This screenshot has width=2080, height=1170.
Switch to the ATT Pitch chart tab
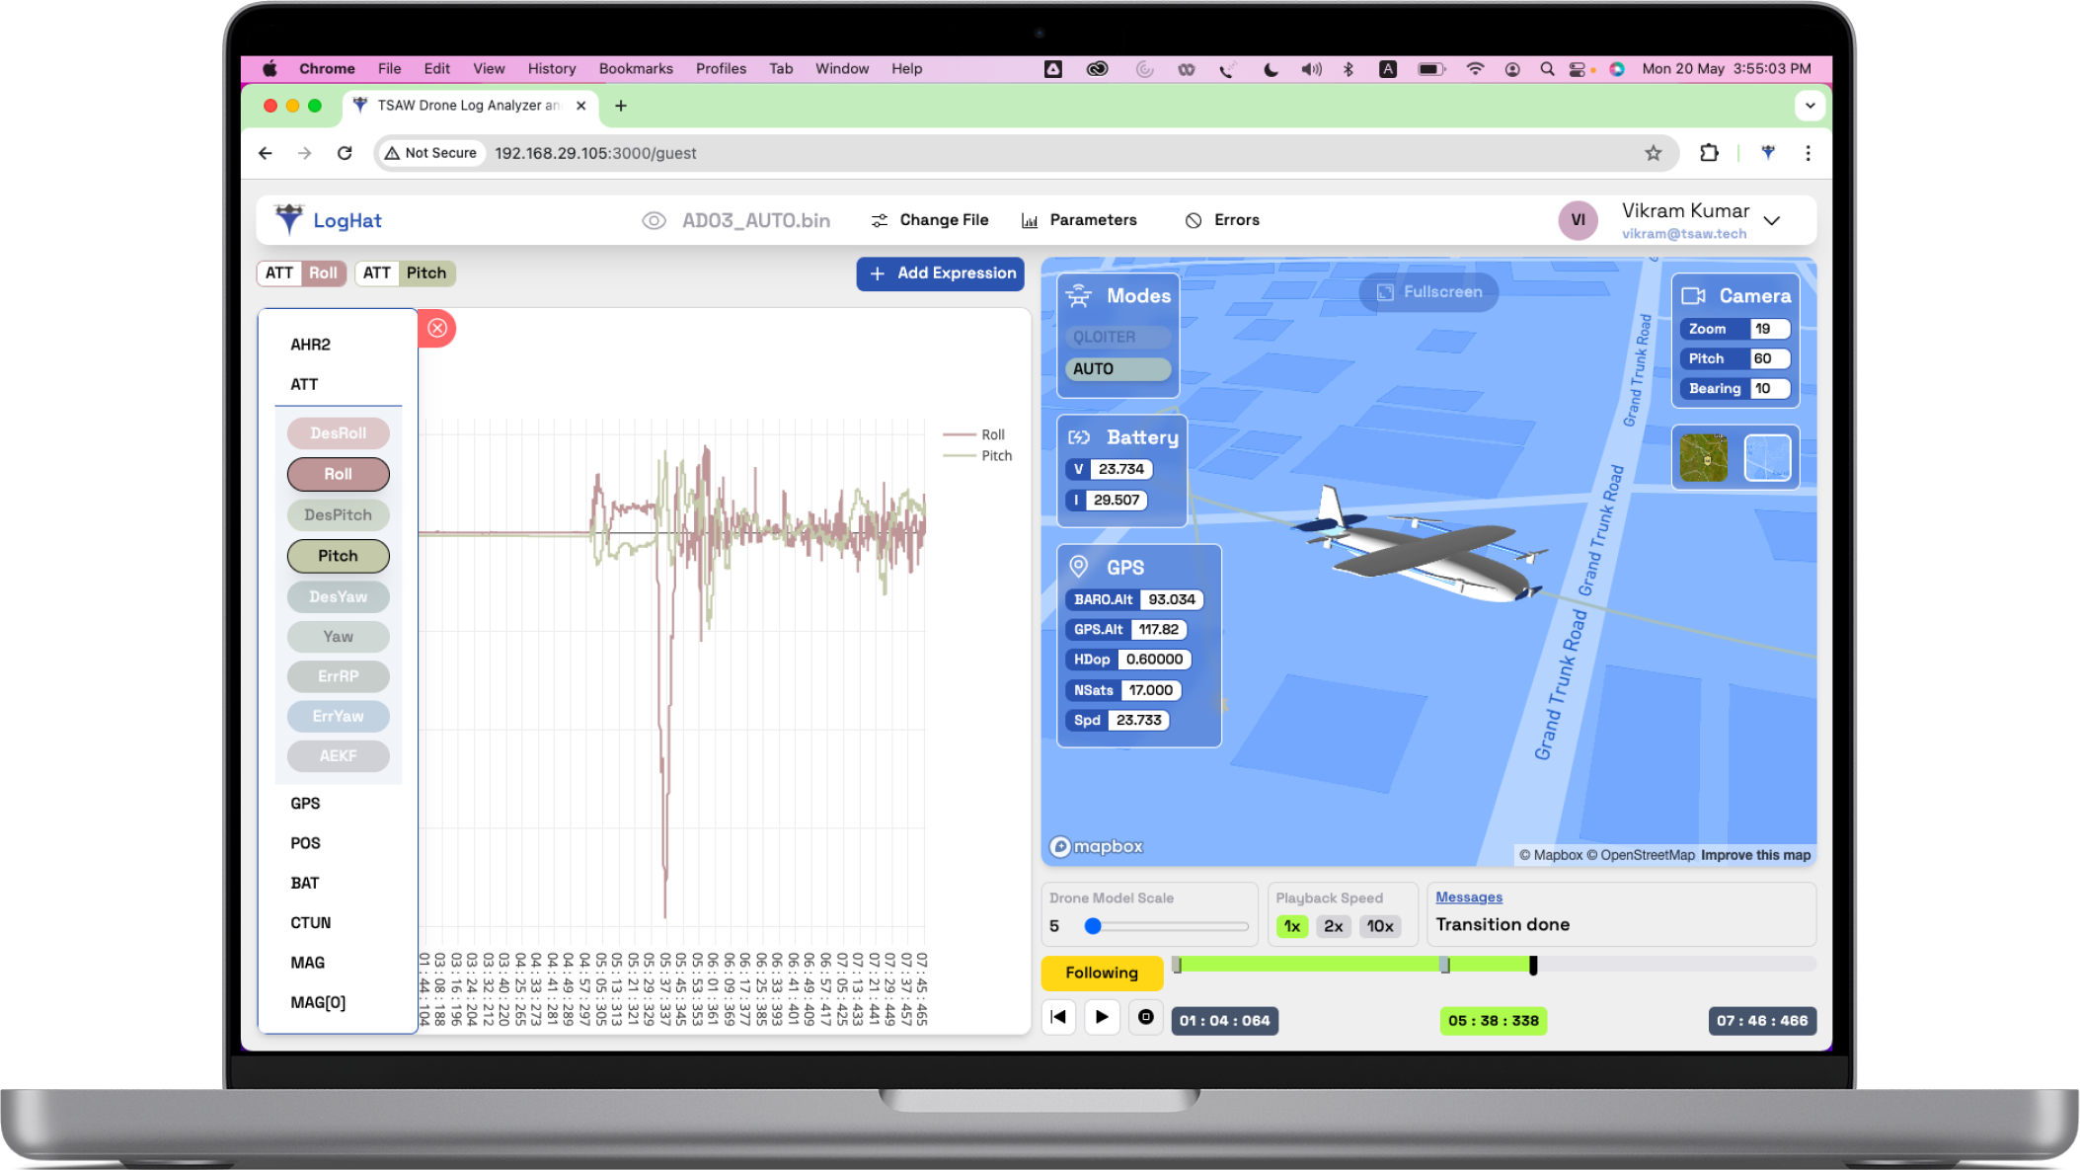tap(404, 273)
